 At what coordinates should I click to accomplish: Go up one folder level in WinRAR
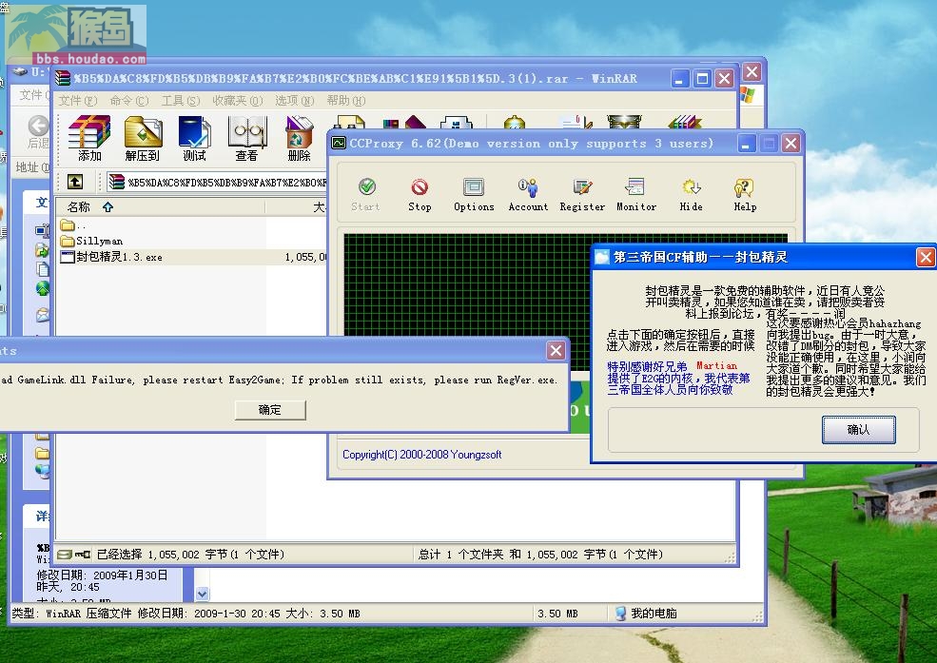click(x=75, y=182)
